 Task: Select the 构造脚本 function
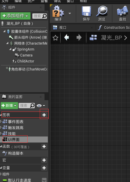(x=24, y=153)
